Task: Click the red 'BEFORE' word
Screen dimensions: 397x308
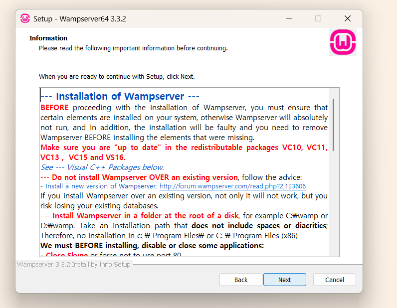Action: (54, 108)
